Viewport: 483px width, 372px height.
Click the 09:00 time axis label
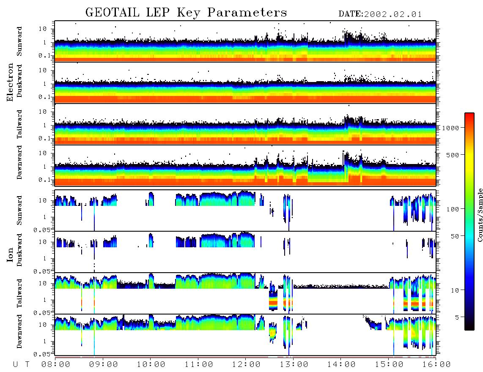(103, 364)
